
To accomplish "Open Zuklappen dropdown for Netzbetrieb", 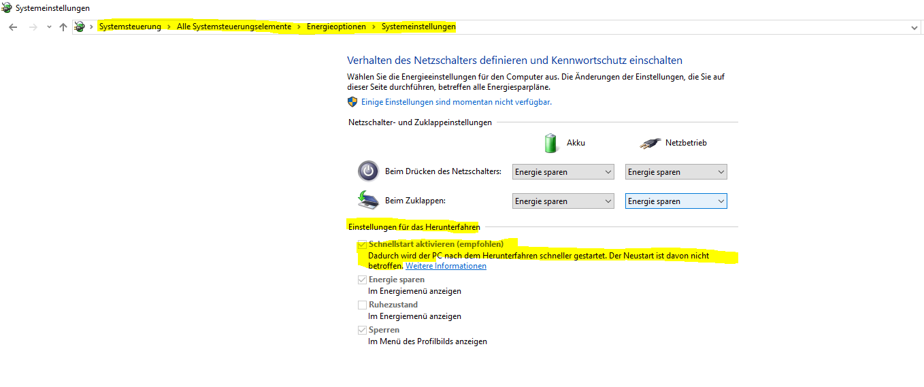I will (x=676, y=201).
